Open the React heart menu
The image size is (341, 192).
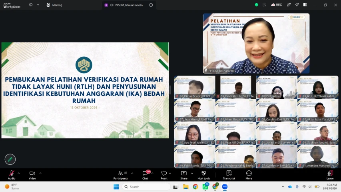click(x=164, y=175)
